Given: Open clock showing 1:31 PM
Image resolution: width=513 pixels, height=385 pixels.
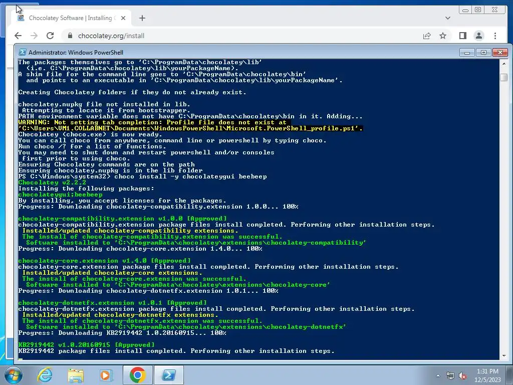Looking at the screenshot, I should [x=487, y=375].
